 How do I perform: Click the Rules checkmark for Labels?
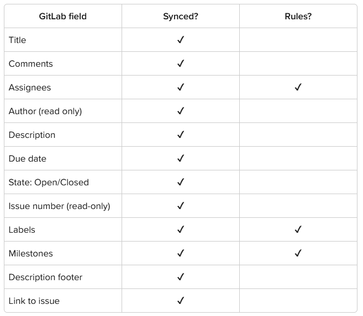pos(298,229)
